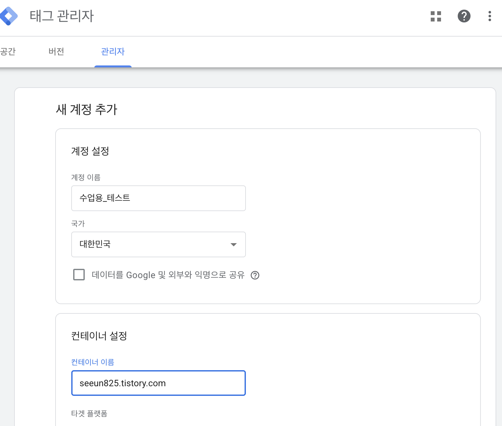Open the three-dot more options menu
This screenshot has width=502, height=426.
[x=489, y=16]
